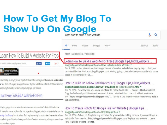Open Google search Settings
Viewport: 167px width, 125px height.
(144, 46)
